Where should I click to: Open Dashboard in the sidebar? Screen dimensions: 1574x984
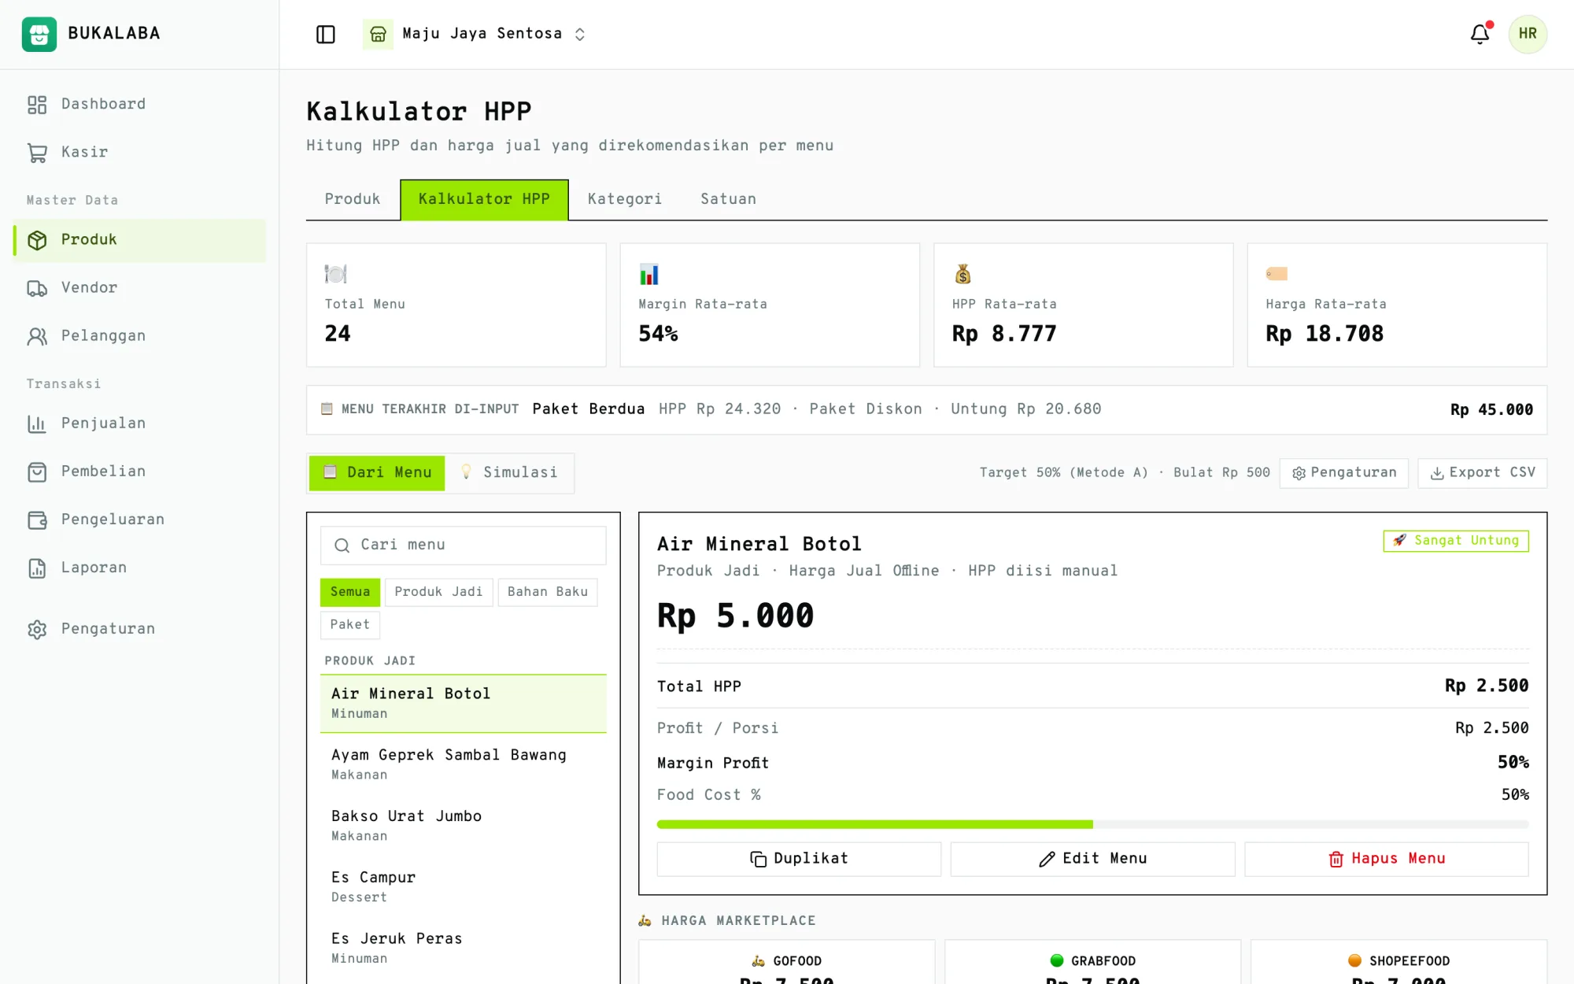(x=139, y=104)
